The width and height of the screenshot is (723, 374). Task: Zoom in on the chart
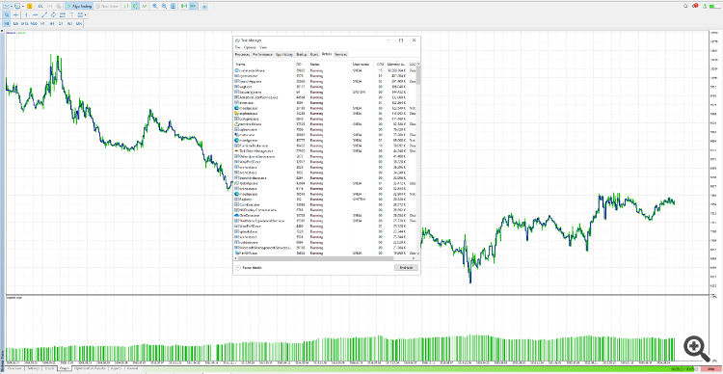pos(155,6)
